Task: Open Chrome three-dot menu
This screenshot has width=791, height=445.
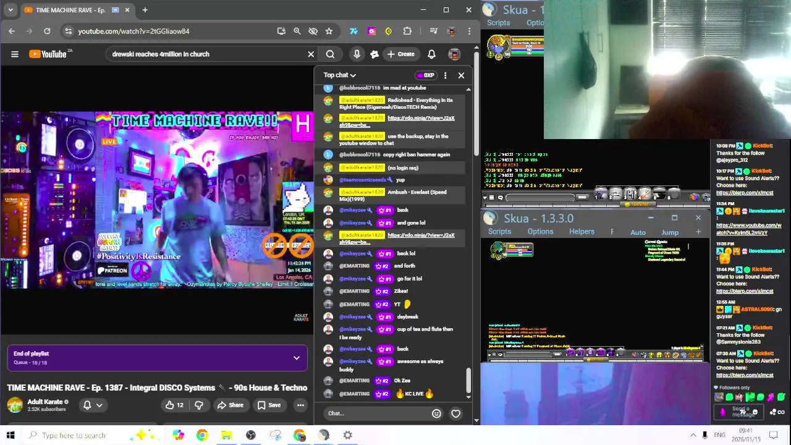Action: click(469, 31)
